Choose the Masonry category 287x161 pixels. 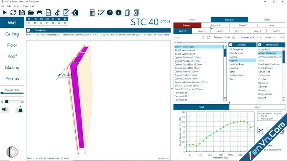tap(234, 68)
